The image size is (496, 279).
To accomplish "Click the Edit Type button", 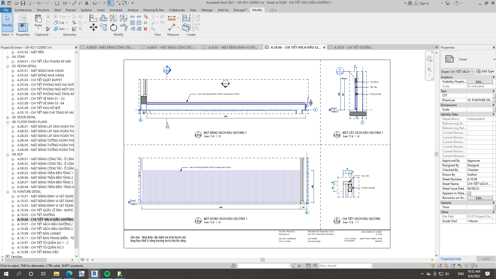I will tap(485, 72).
